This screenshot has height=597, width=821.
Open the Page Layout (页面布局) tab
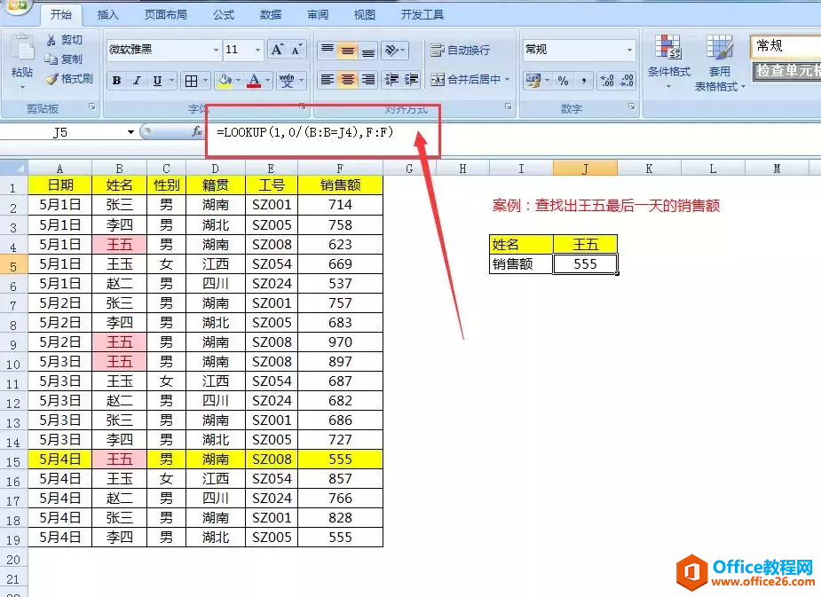coord(165,15)
